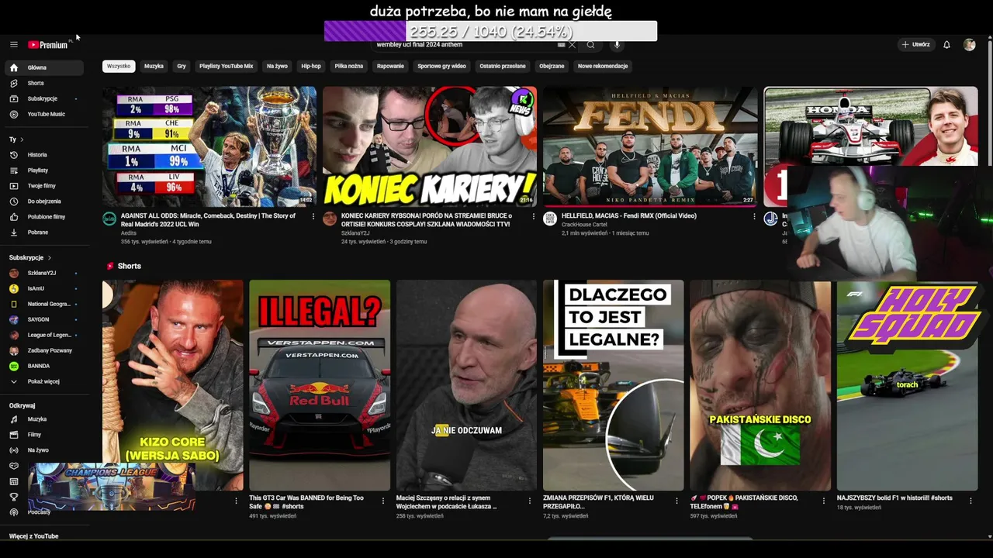
Task: Open options menu for GT3 Car BANNED short
Action: tap(382, 501)
